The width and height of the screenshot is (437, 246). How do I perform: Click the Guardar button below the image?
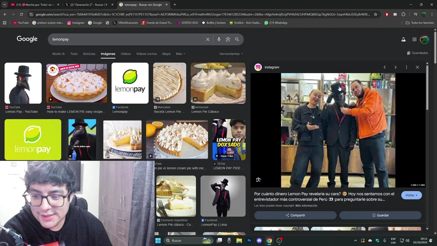coord(380,215)
